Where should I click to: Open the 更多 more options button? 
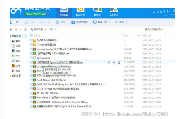point(119,22)
